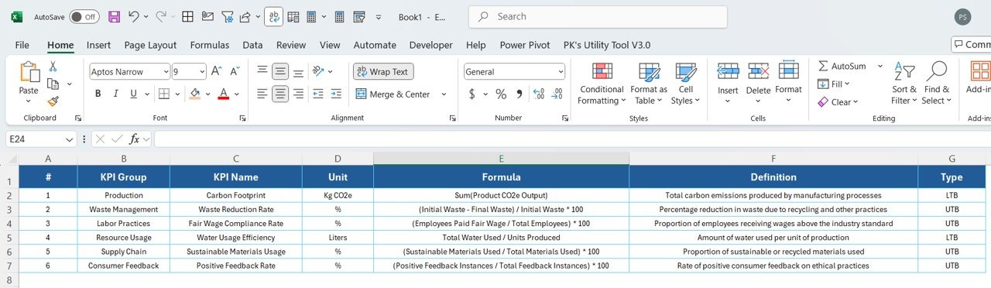Click the filter funnel icon in quick access toolbar
This screenshot has width=991, height=288.
coord(227,16)
